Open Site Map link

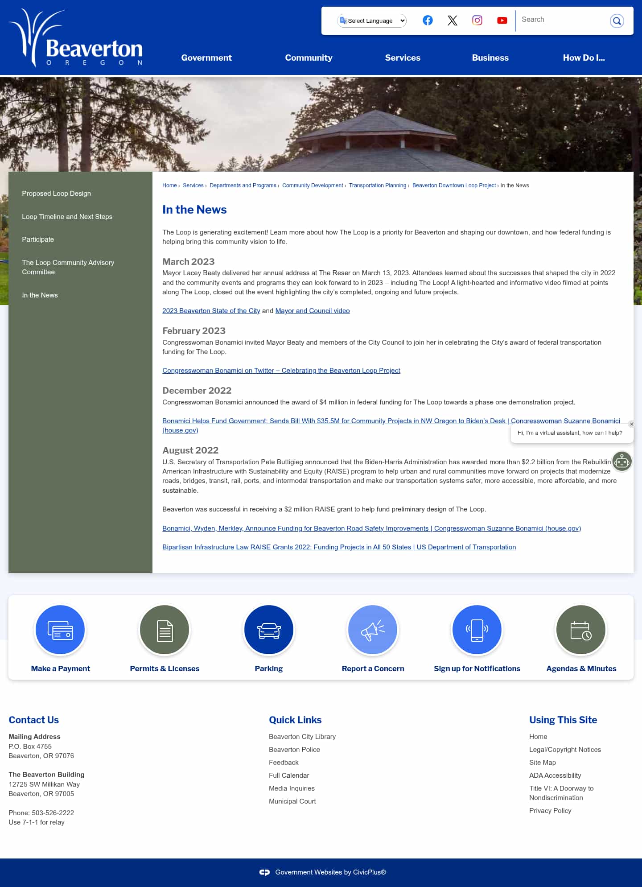point(543,763)
